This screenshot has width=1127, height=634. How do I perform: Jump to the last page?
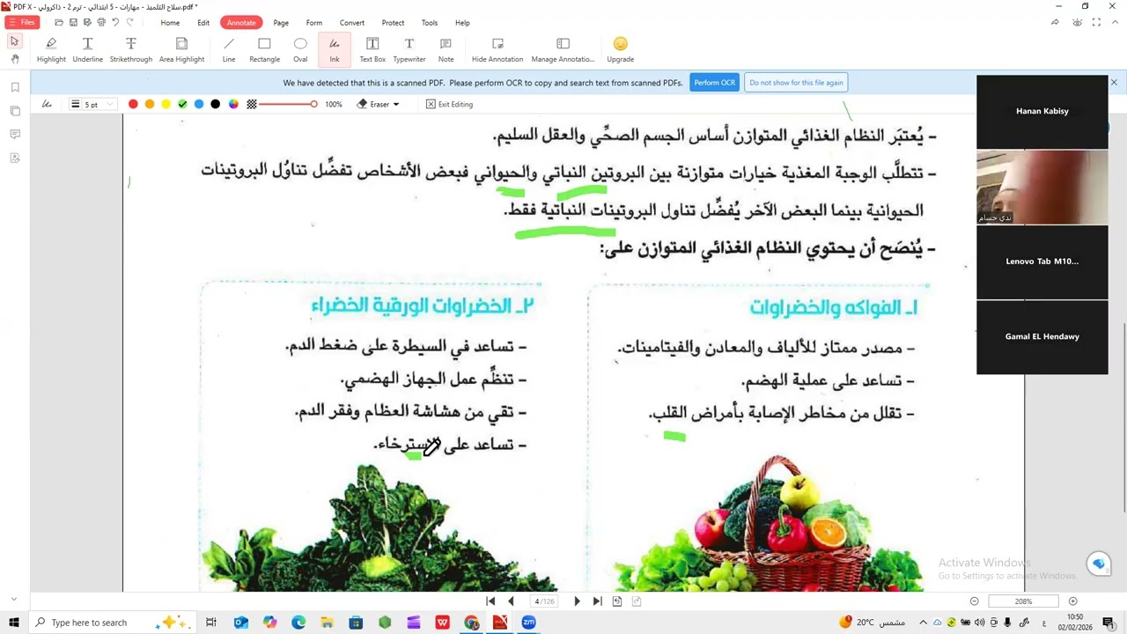click(597, 601)
